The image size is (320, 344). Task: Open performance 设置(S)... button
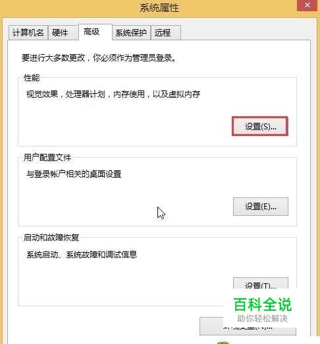pos(260,126)
